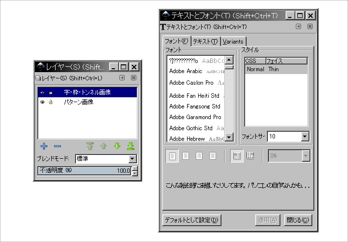This screenshot has height=242, width=348.
Task: Click the Inkscape icon in レイヤー title bar
Action: pos(41,67)
